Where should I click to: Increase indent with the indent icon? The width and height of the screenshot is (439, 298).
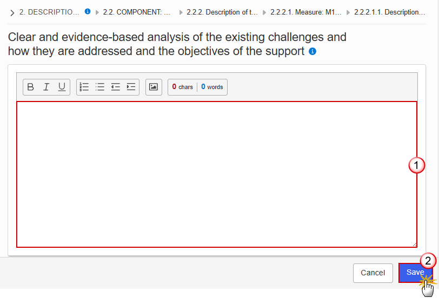[x=131, y=87]
